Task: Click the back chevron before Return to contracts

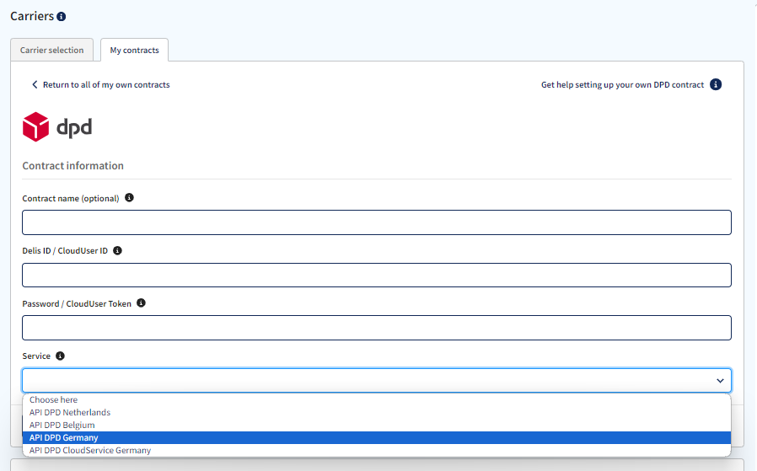Action: coord(35,84)
